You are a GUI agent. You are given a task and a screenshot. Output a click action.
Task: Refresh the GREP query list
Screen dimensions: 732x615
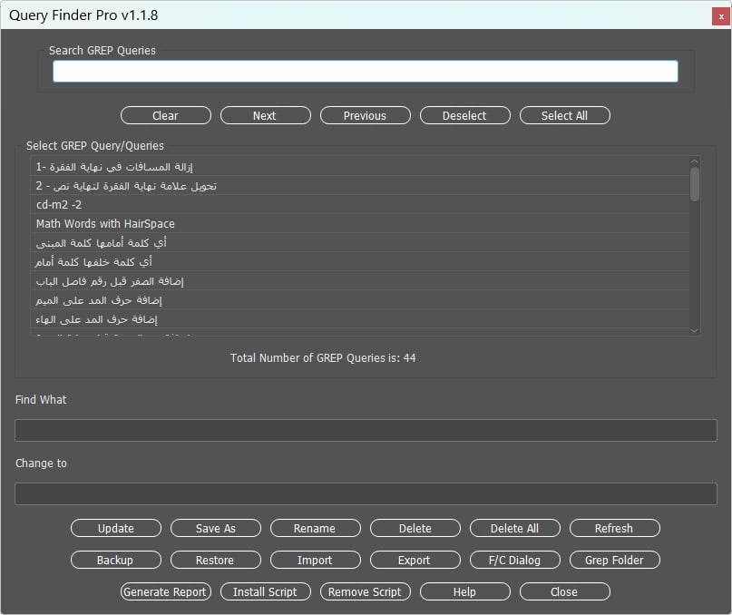pyautogui.click(x=614, y=528)
